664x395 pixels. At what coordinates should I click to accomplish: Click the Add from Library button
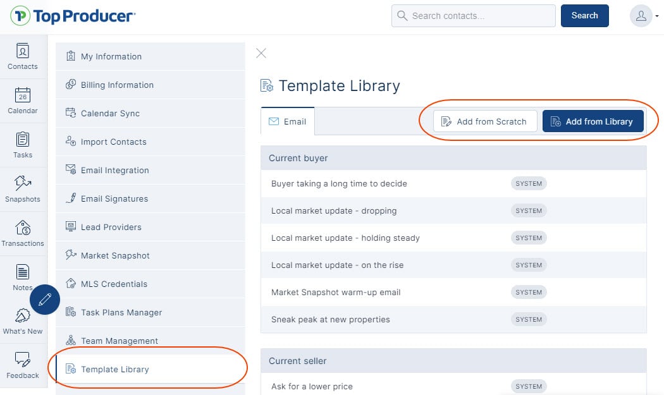[593, 121]
